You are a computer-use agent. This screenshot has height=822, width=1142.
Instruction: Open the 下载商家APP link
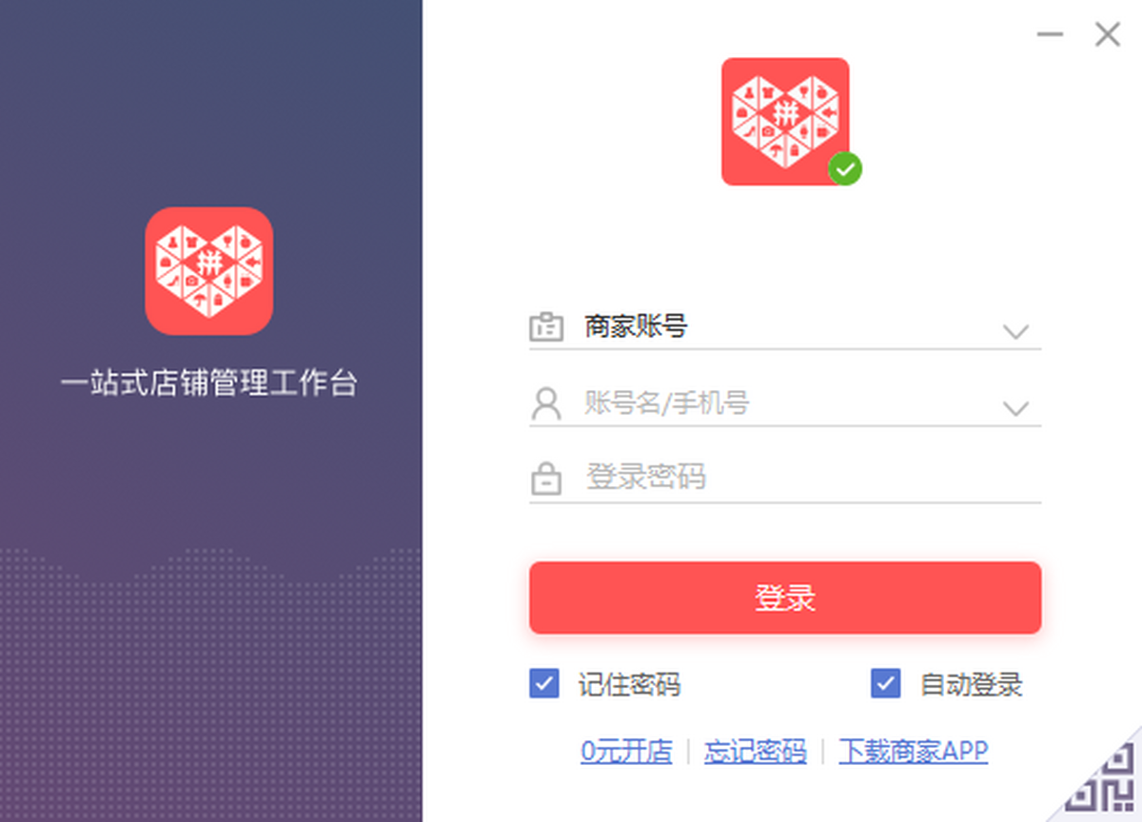coord(914,752)
